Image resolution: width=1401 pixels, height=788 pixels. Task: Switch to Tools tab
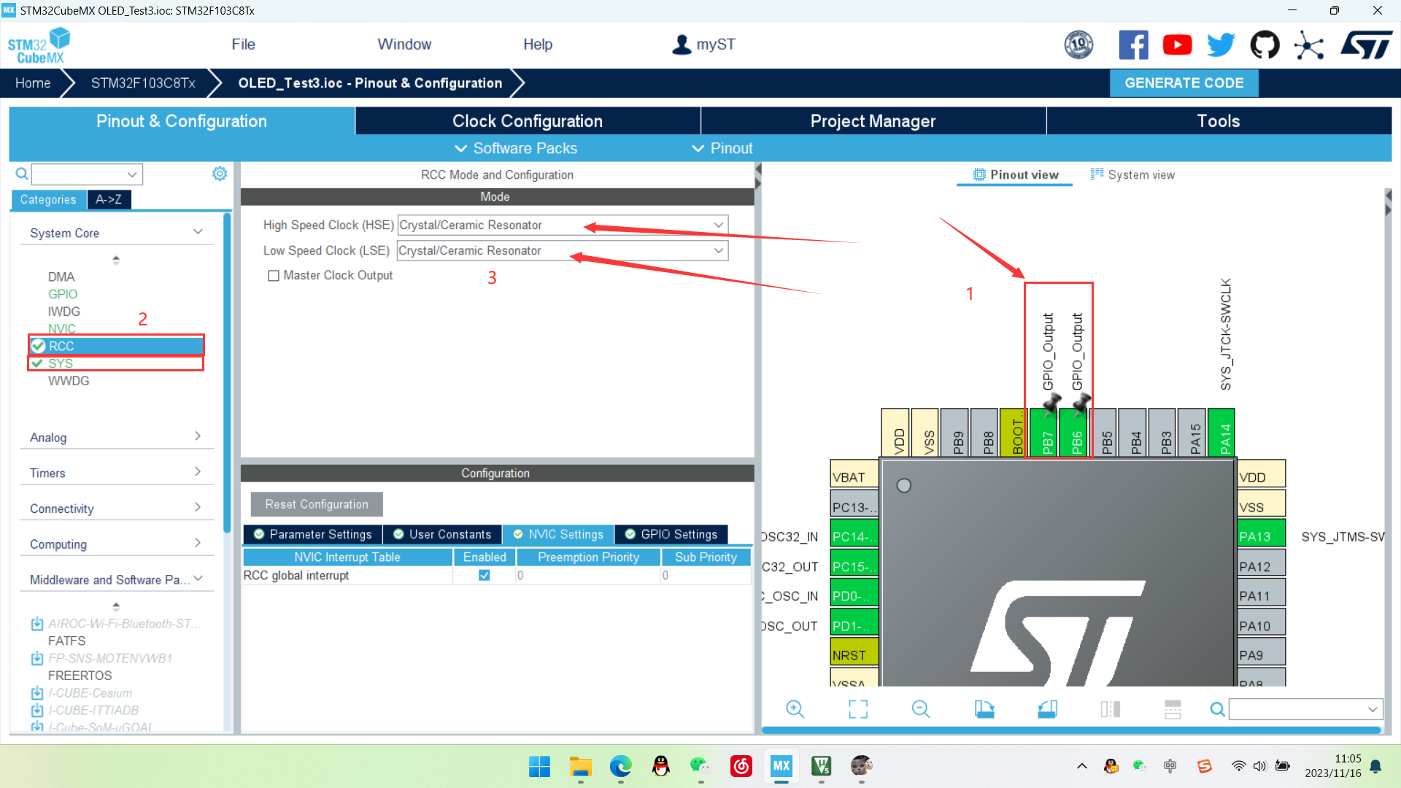point(1219,121)
